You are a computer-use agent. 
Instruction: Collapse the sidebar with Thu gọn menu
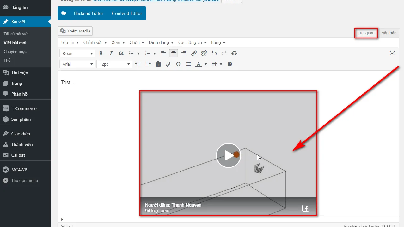(25, 180)
